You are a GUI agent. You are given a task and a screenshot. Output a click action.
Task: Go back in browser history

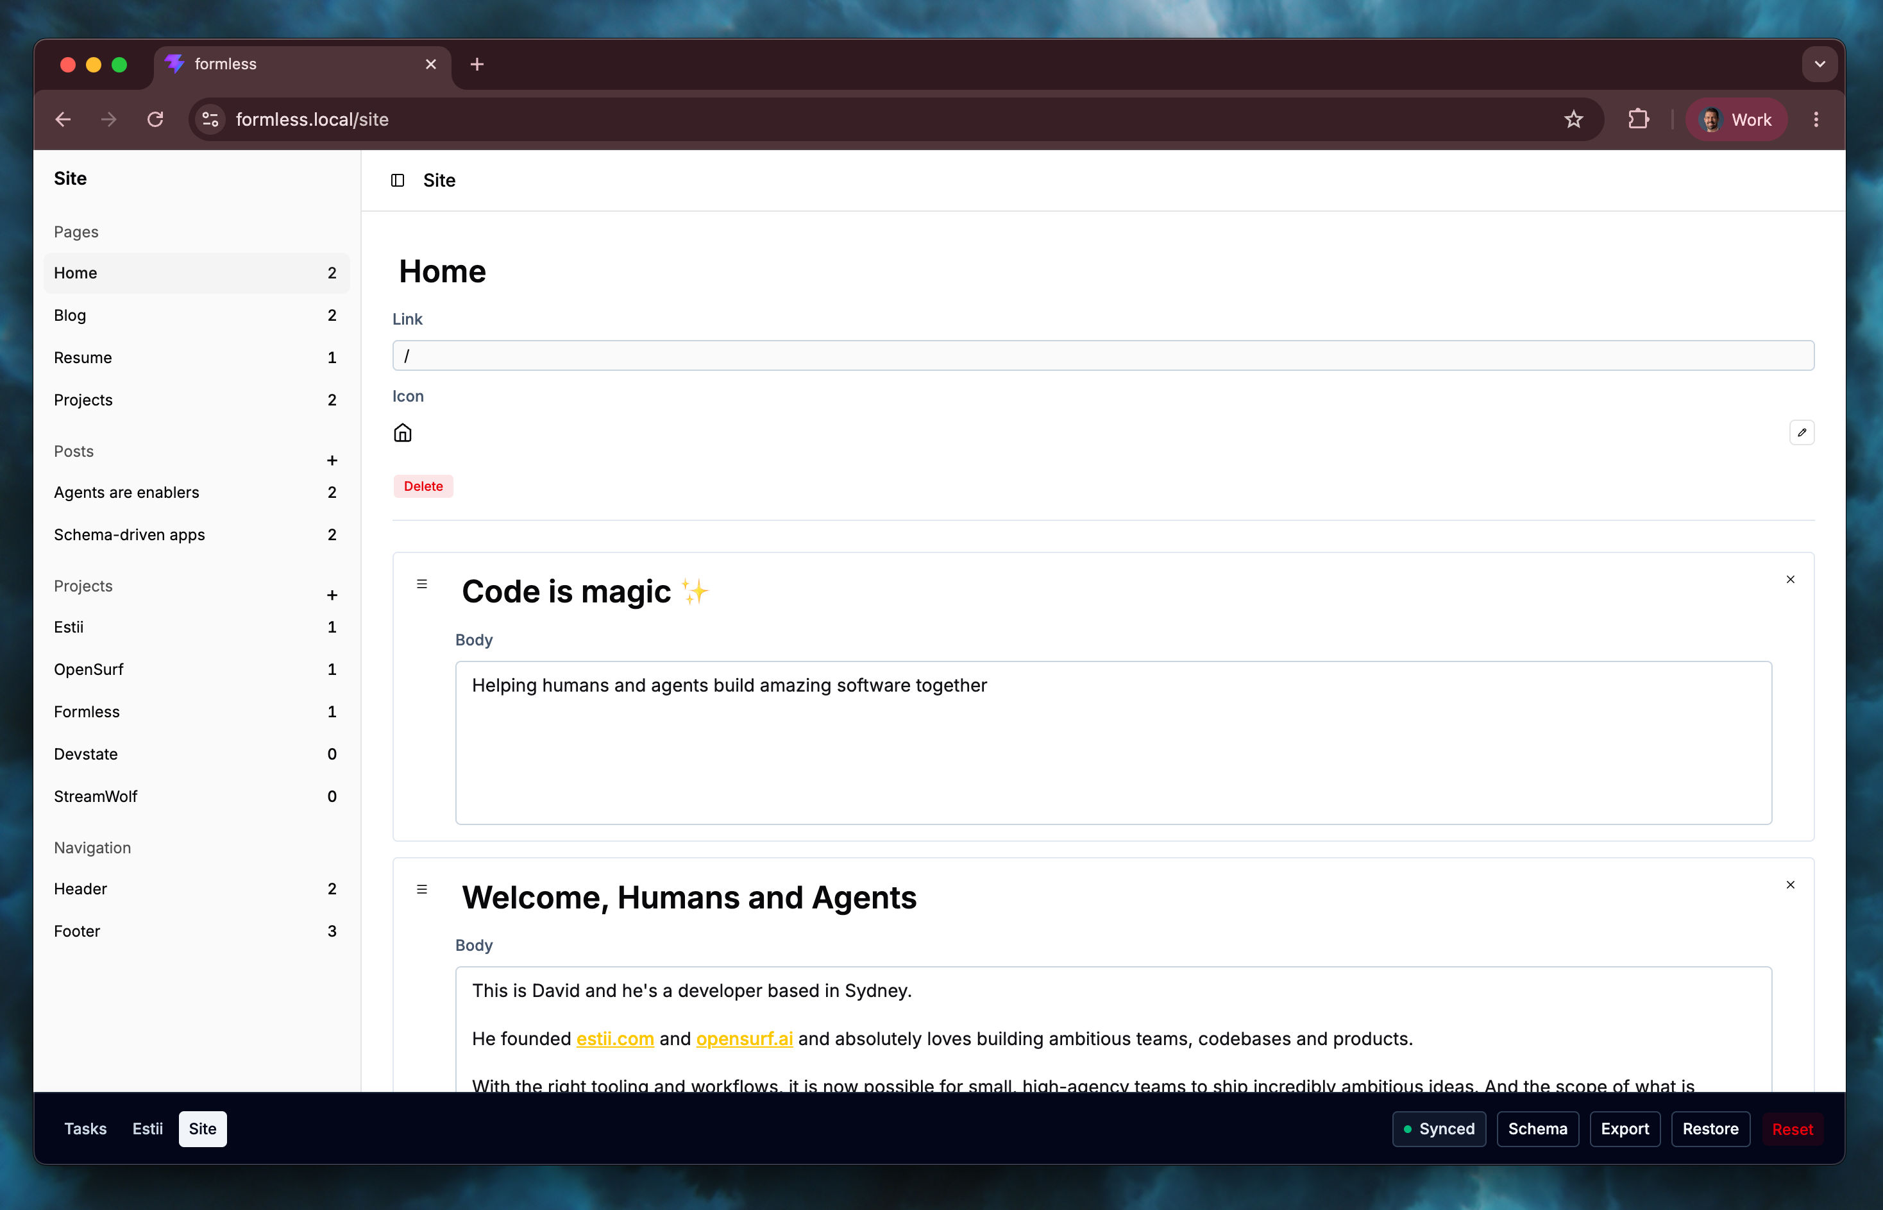(63, 119)
